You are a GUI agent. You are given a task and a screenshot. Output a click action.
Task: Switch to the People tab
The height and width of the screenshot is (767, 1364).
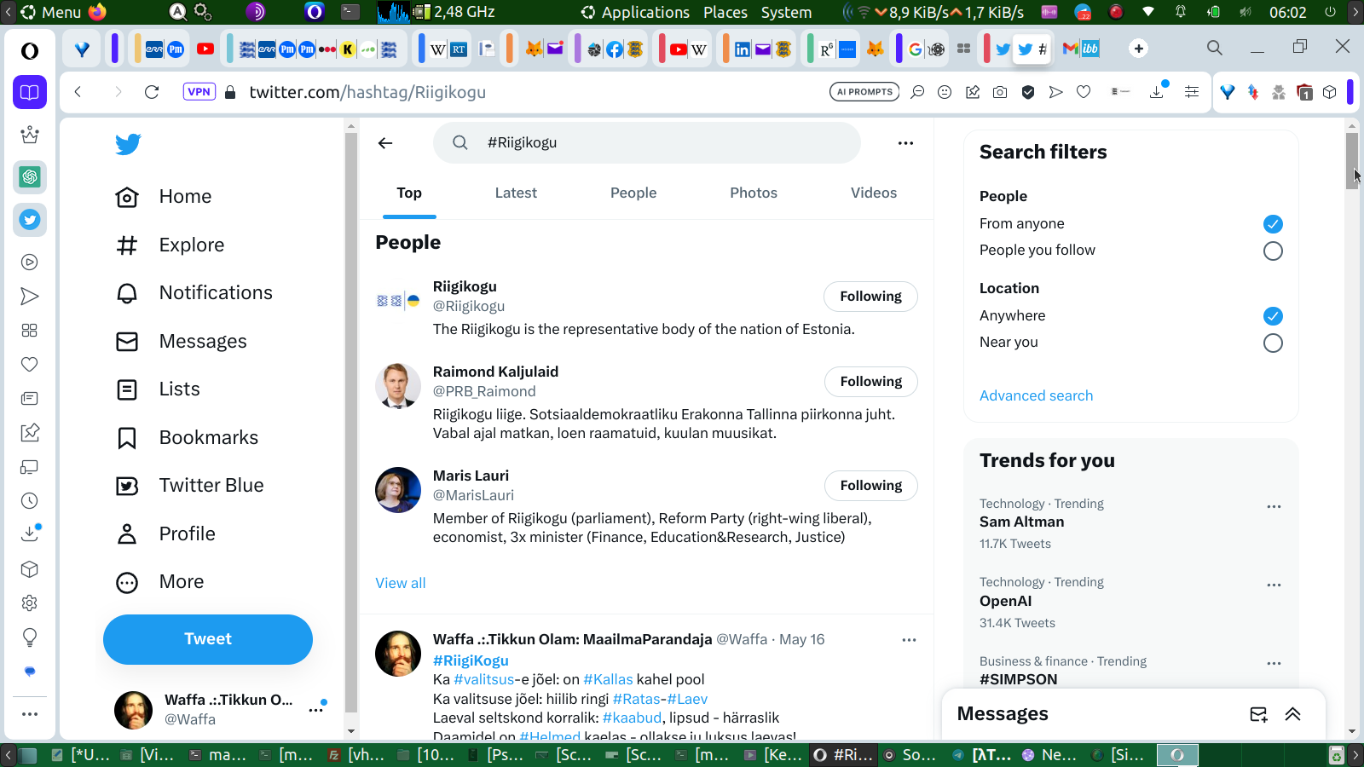pyautogui.click(x=633, y=193)
